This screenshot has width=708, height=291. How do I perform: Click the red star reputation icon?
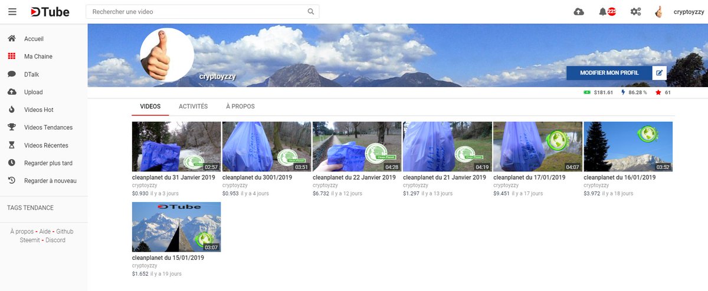coord(658,92)
